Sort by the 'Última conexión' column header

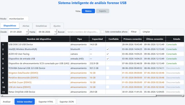click(x=155, y=39)
